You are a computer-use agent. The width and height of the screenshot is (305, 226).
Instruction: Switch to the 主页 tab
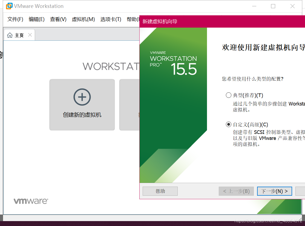pos(19,35)
